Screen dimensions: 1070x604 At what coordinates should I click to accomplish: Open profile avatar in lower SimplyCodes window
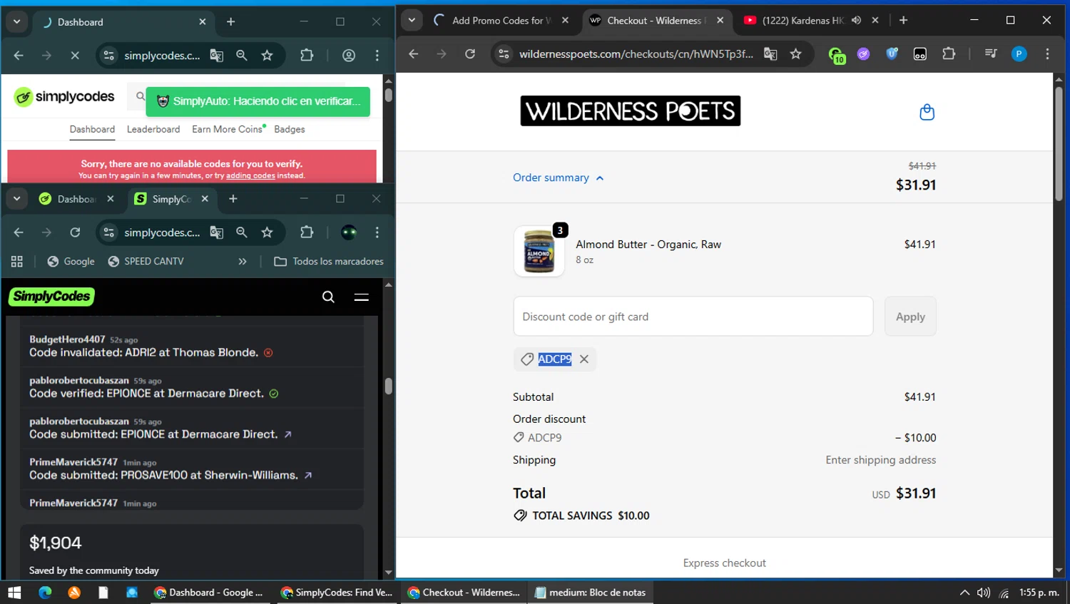tap(349, 232)
